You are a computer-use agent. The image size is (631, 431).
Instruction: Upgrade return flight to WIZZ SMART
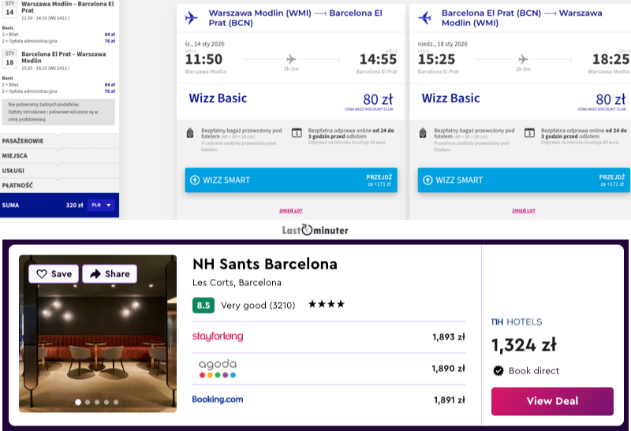[523, 180]
